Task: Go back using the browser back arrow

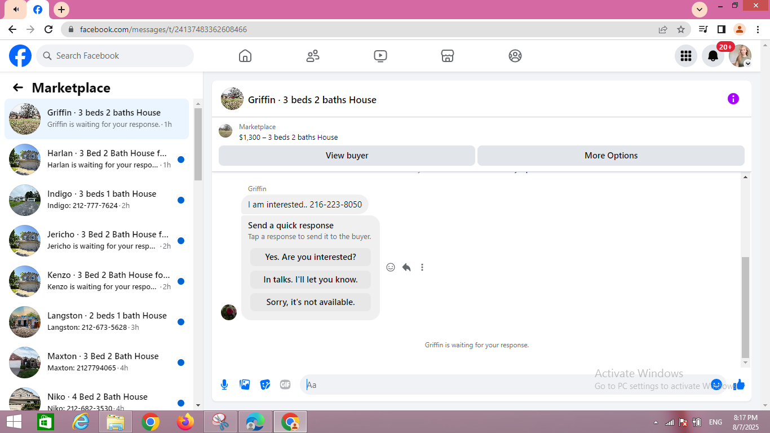Action: (12, 29)
